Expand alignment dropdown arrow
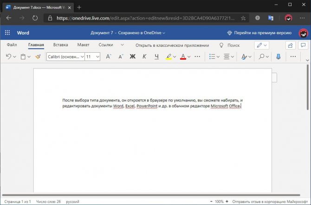Viewport: 311px width, 205px height. point(233,57)
